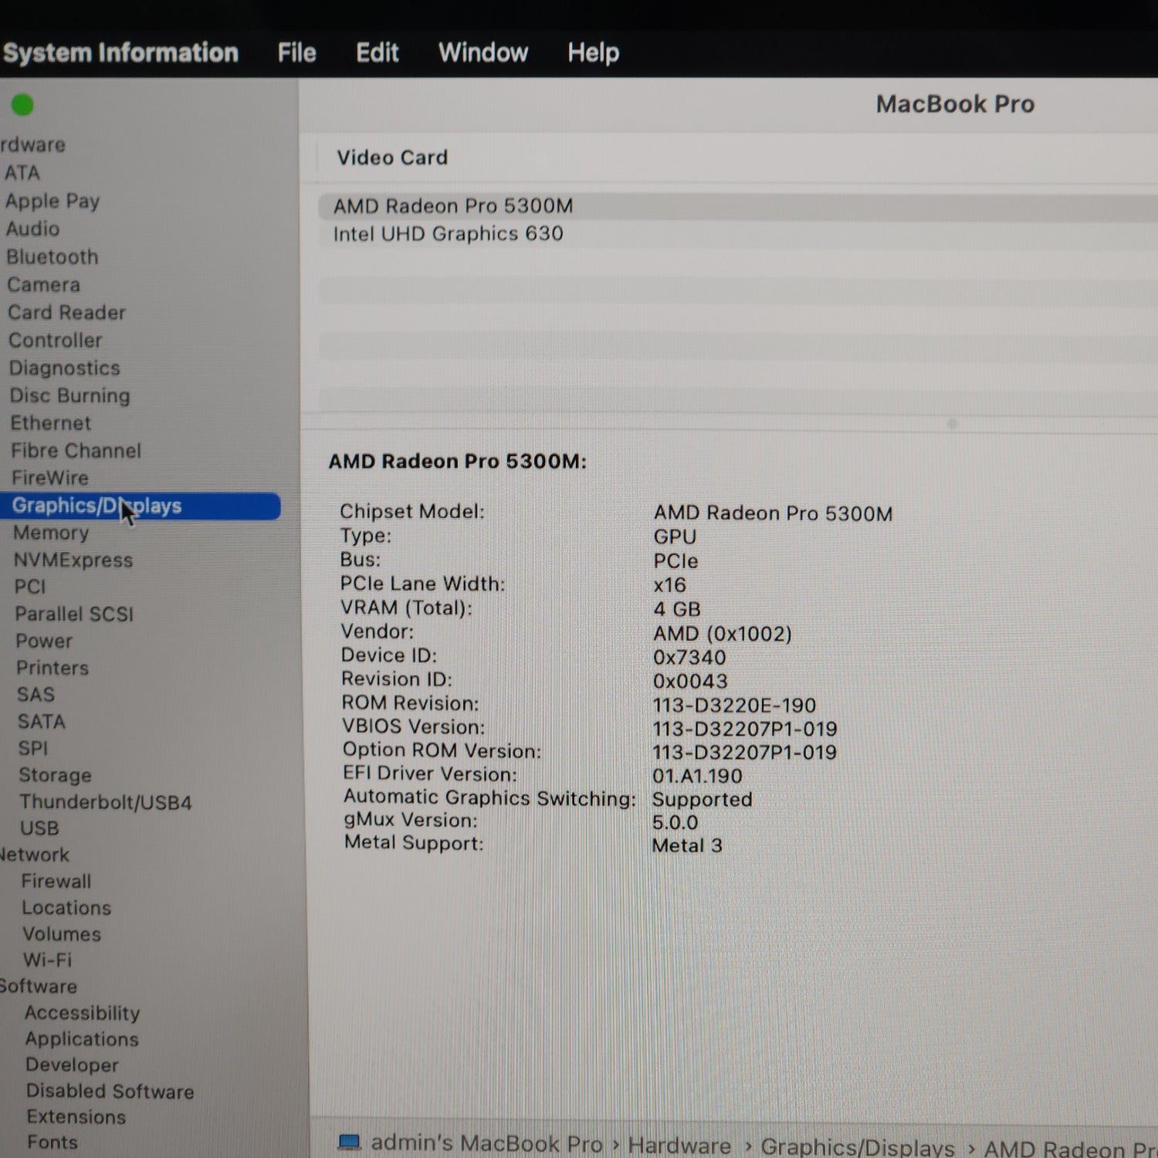Open Thunderbolt/USB4 sidebar entry
The height and width of the screenshot is (1158, 1158).
tap(106, 802)
